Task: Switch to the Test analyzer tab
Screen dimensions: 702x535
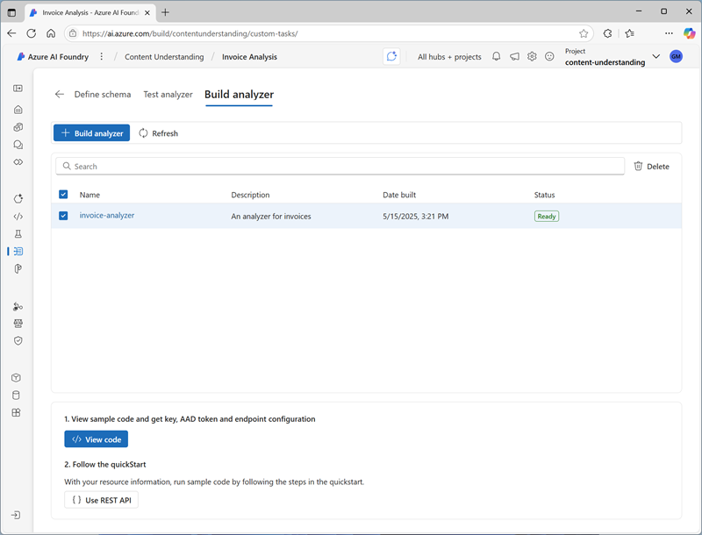Action: point(168,95)
